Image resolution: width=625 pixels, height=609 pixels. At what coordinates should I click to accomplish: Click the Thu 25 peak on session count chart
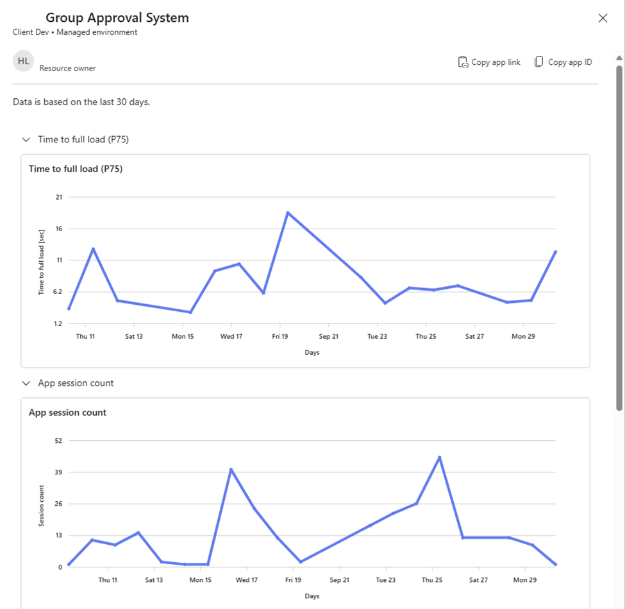(439, 458)
